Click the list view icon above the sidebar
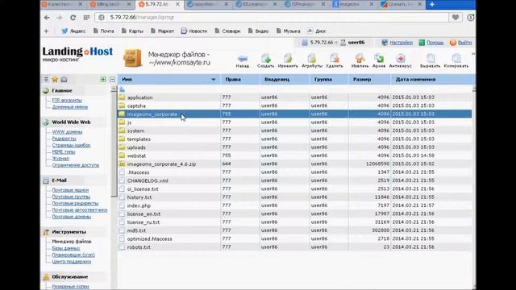The image size is (516, 290). pos(46,79)
